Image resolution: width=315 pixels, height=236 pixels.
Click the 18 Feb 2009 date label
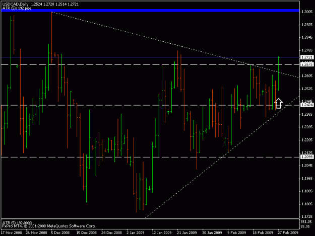pos(263,232)
